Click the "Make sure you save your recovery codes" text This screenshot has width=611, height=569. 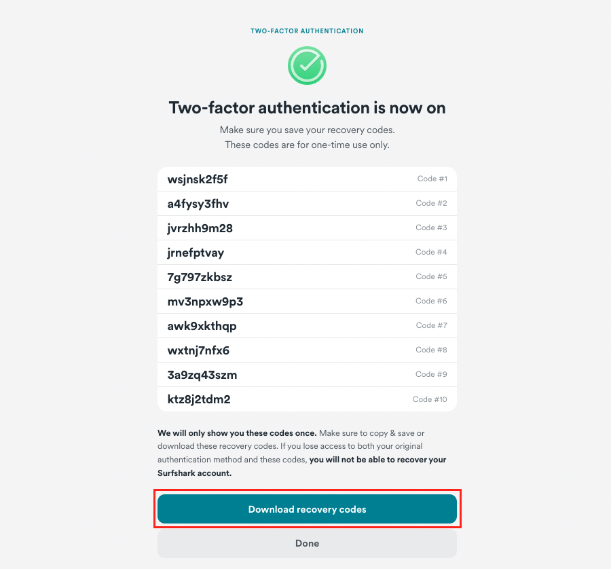(307, 129)
